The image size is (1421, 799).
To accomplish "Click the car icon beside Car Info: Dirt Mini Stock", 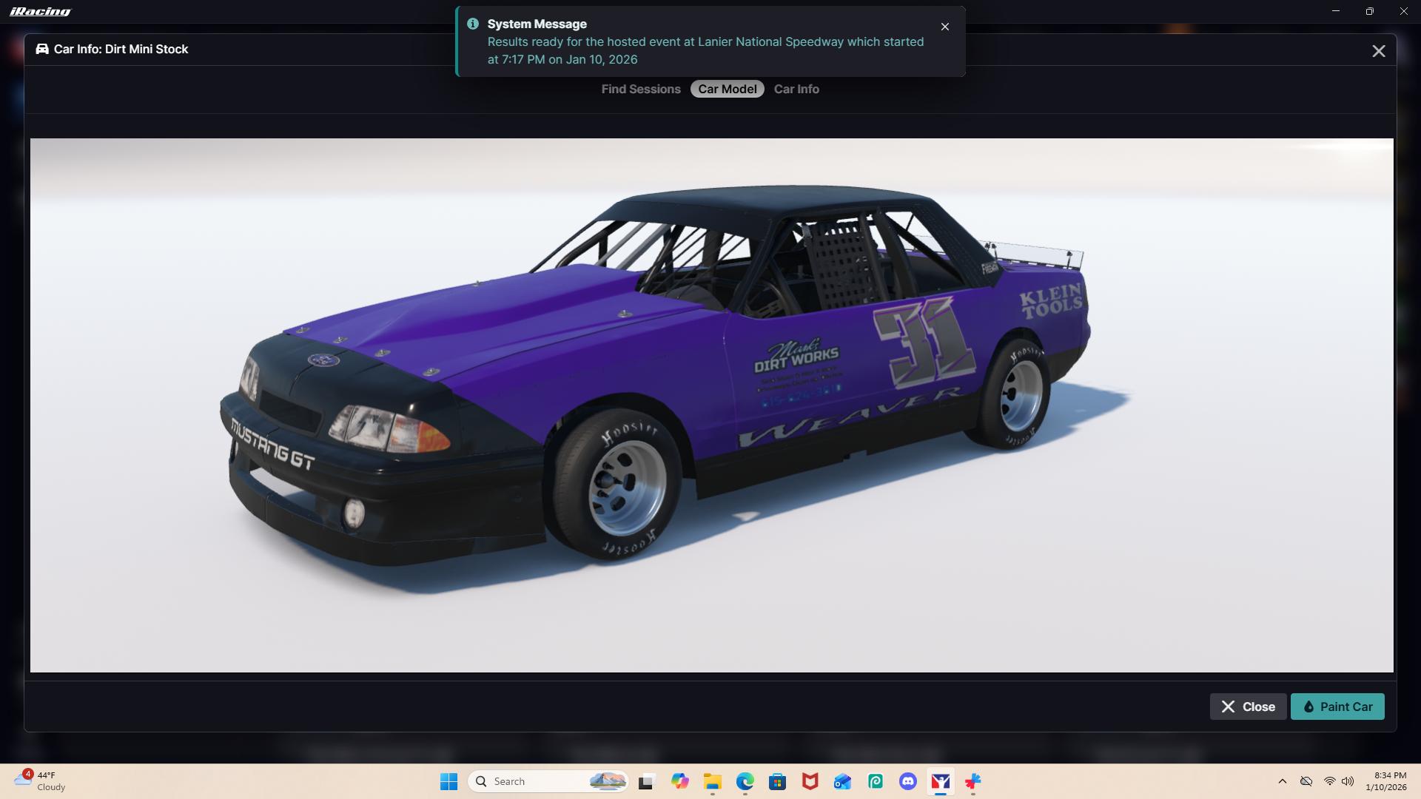I will tap(43, 49).
